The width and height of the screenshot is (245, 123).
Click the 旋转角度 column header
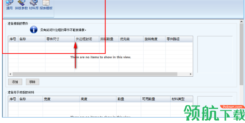tap(154, 39)
